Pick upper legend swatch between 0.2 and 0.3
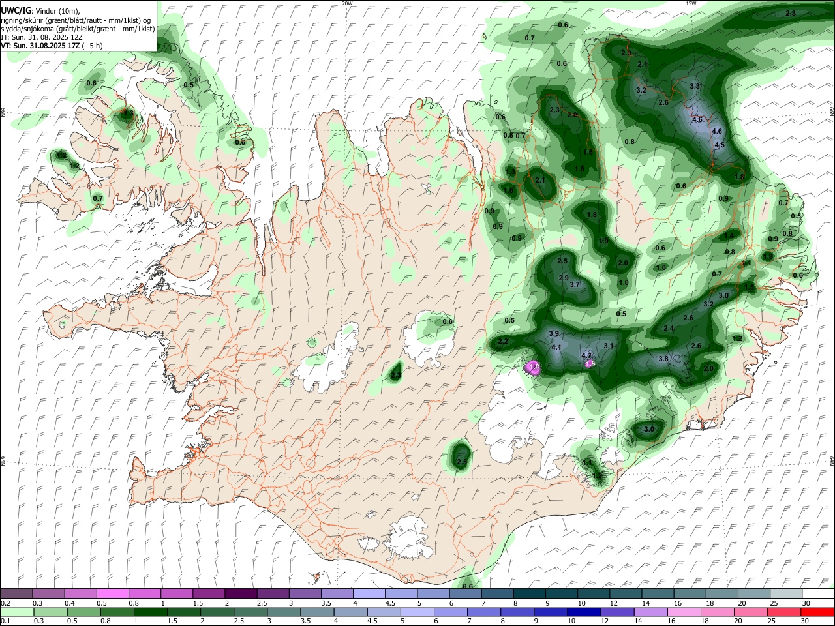Viewport: 835px width, 626px height. (x=16, y=594)
